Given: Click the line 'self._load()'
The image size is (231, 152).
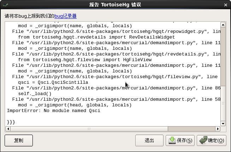Looking at the screenshot, I should coord(35,94).
